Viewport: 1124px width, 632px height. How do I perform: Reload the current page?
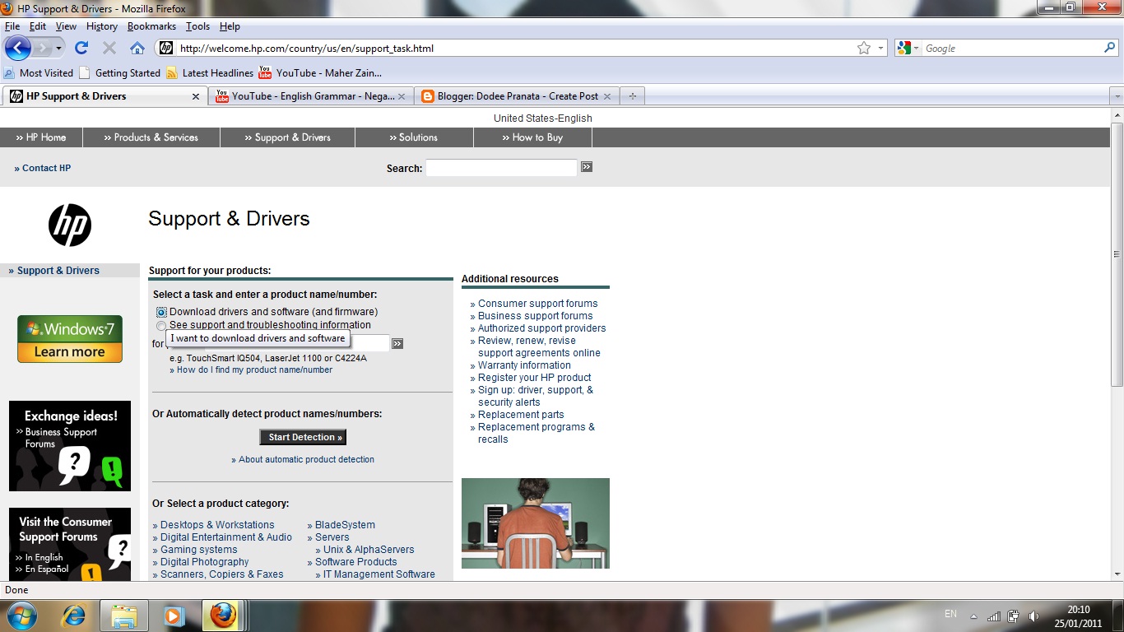click(81, 48)
